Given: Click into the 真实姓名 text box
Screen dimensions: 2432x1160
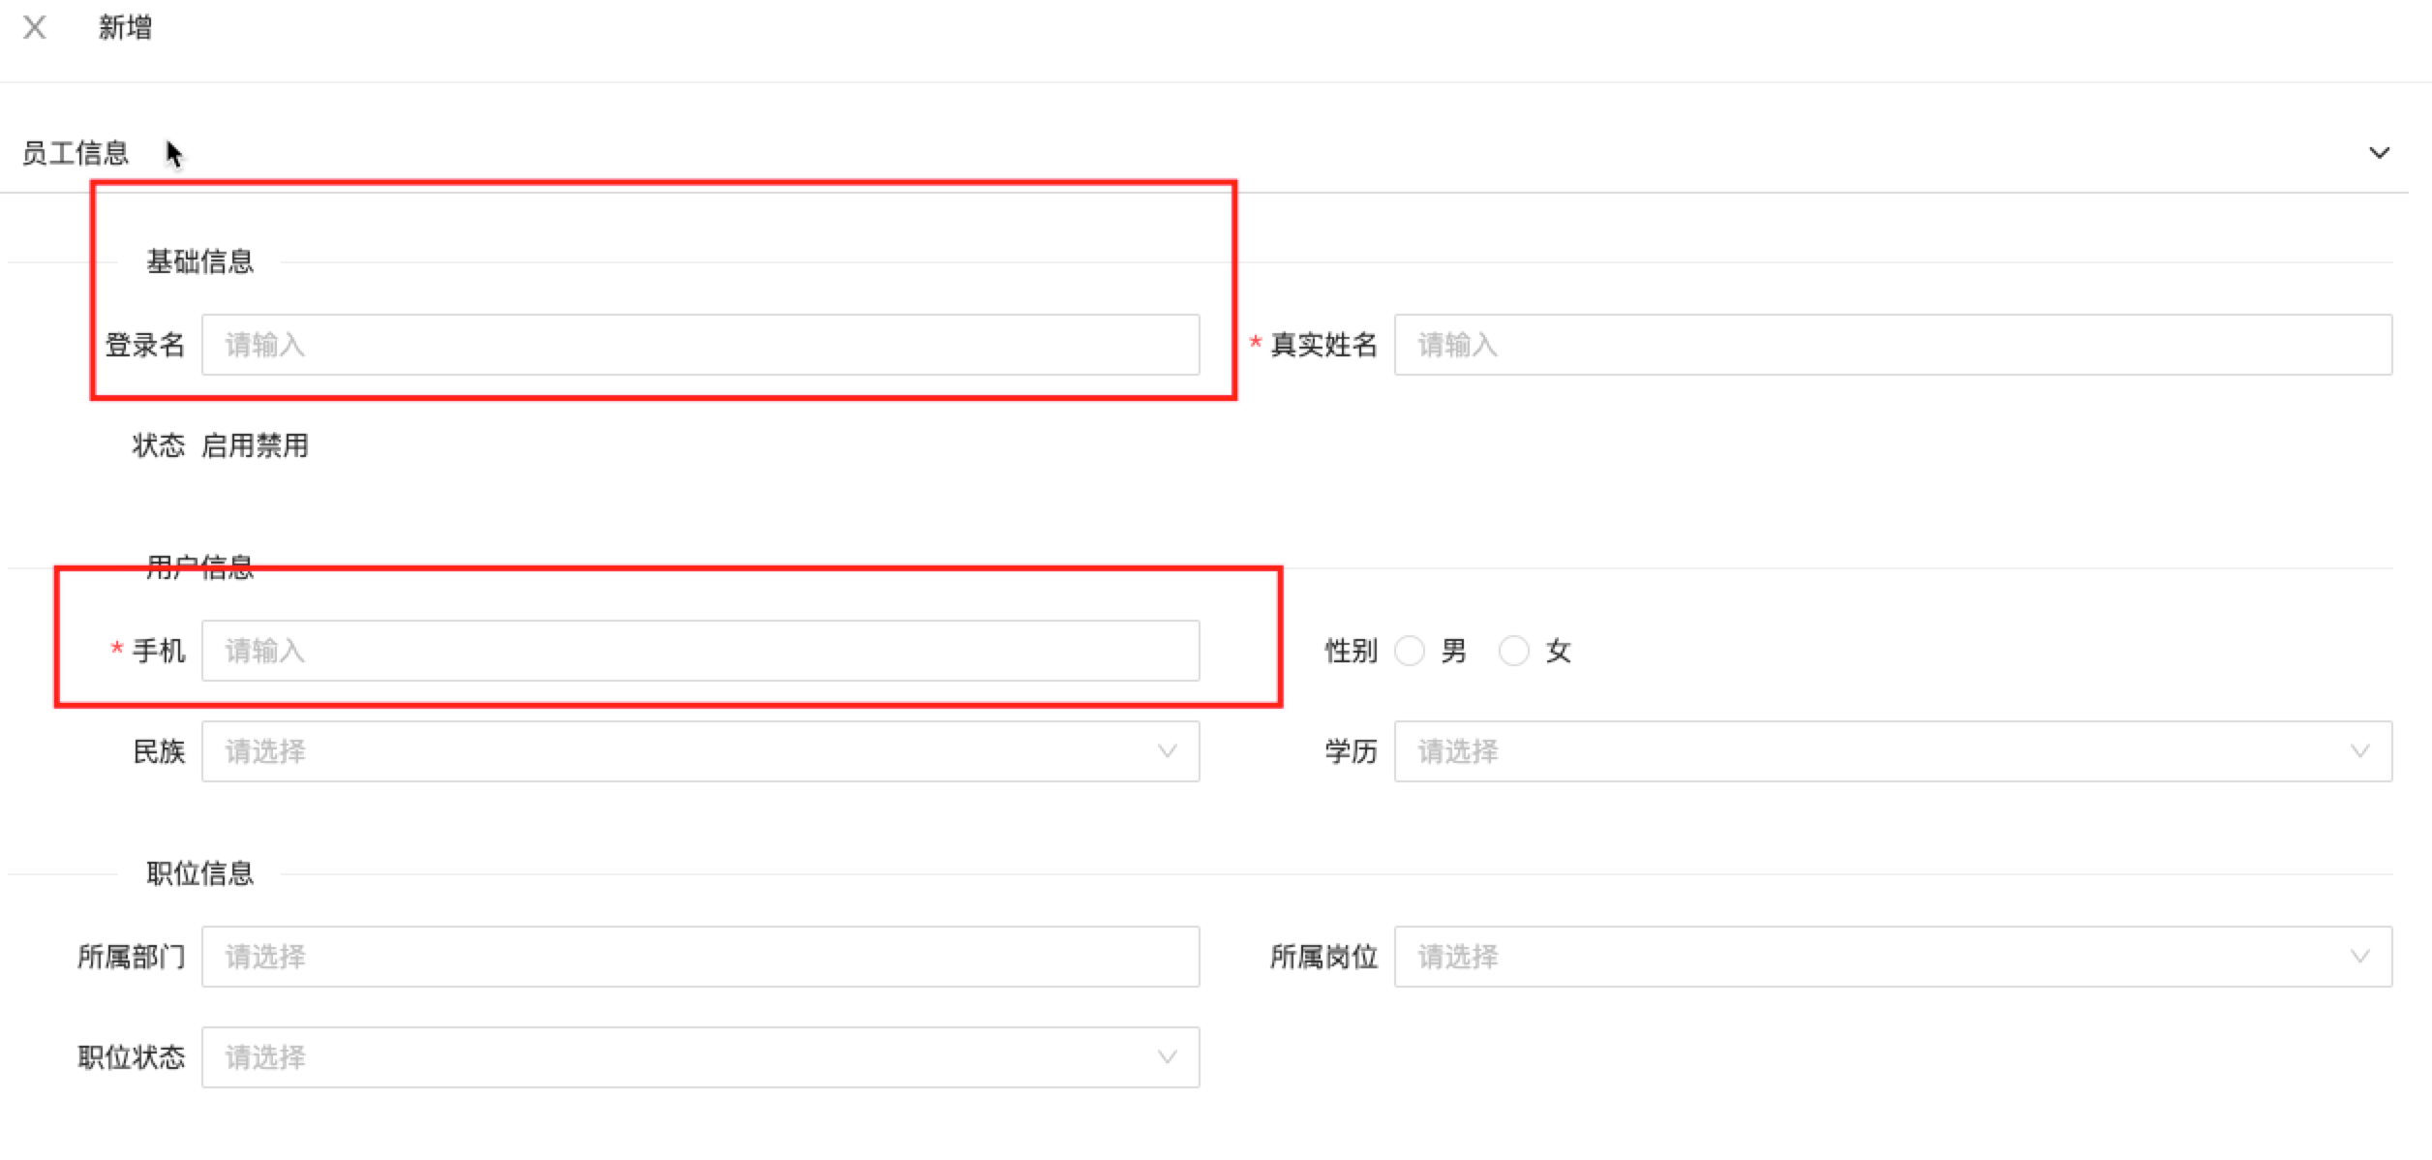Looking at the screenshot, I should coord(1892,345).
